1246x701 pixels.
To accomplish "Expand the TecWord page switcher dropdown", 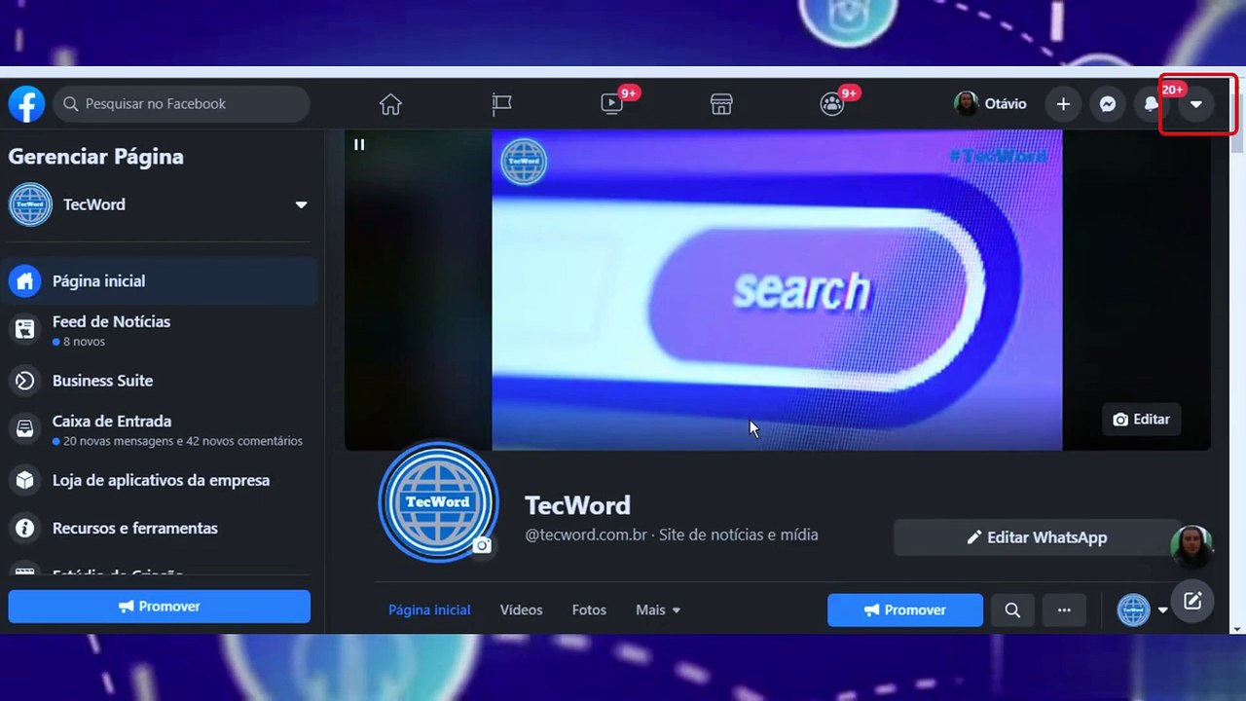I will click(301, 204).
